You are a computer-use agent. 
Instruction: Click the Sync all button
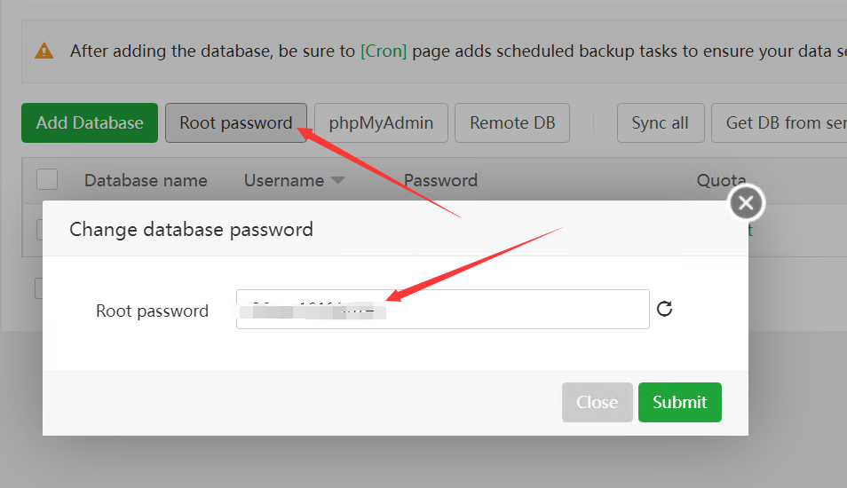tap(661, 123)
